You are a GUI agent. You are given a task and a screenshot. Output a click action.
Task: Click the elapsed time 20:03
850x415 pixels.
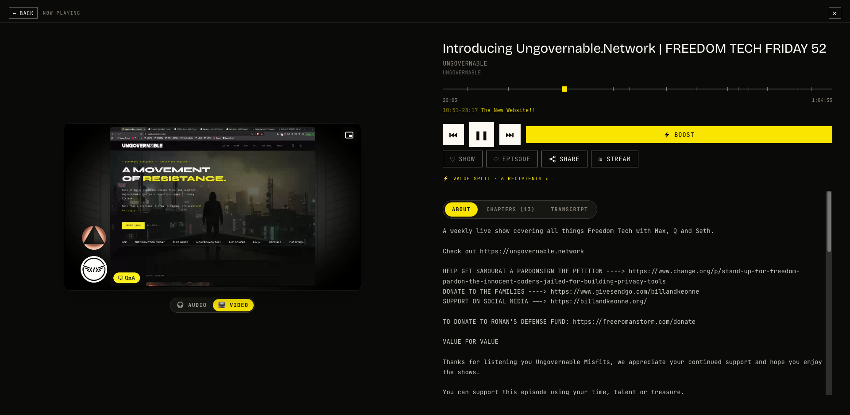[x=450, y=100]
